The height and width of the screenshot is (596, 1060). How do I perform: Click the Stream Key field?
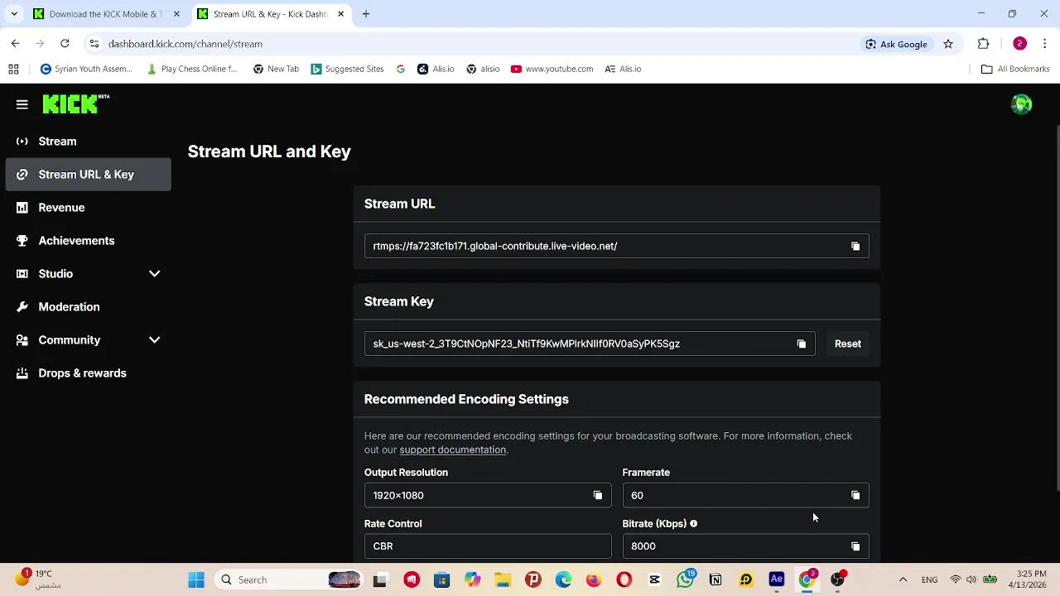590,344
